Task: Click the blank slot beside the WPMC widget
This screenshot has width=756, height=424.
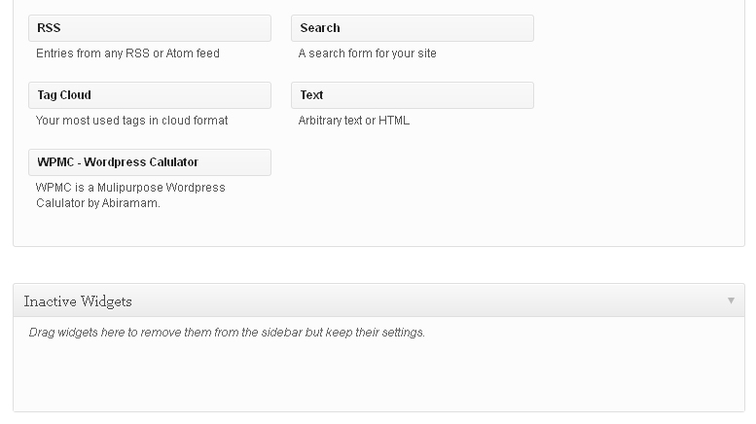Action: coord(413,179)
